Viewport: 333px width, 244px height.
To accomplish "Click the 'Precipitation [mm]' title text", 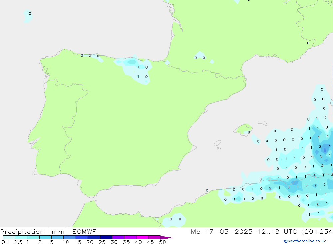I will (34, 232).
